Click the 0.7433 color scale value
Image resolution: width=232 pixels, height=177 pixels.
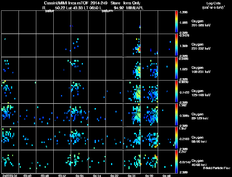point(184,92)
